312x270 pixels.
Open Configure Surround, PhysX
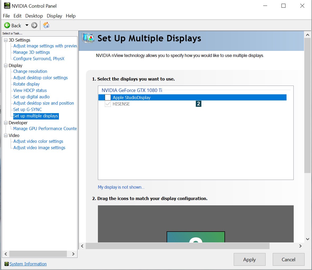[39, 59]
